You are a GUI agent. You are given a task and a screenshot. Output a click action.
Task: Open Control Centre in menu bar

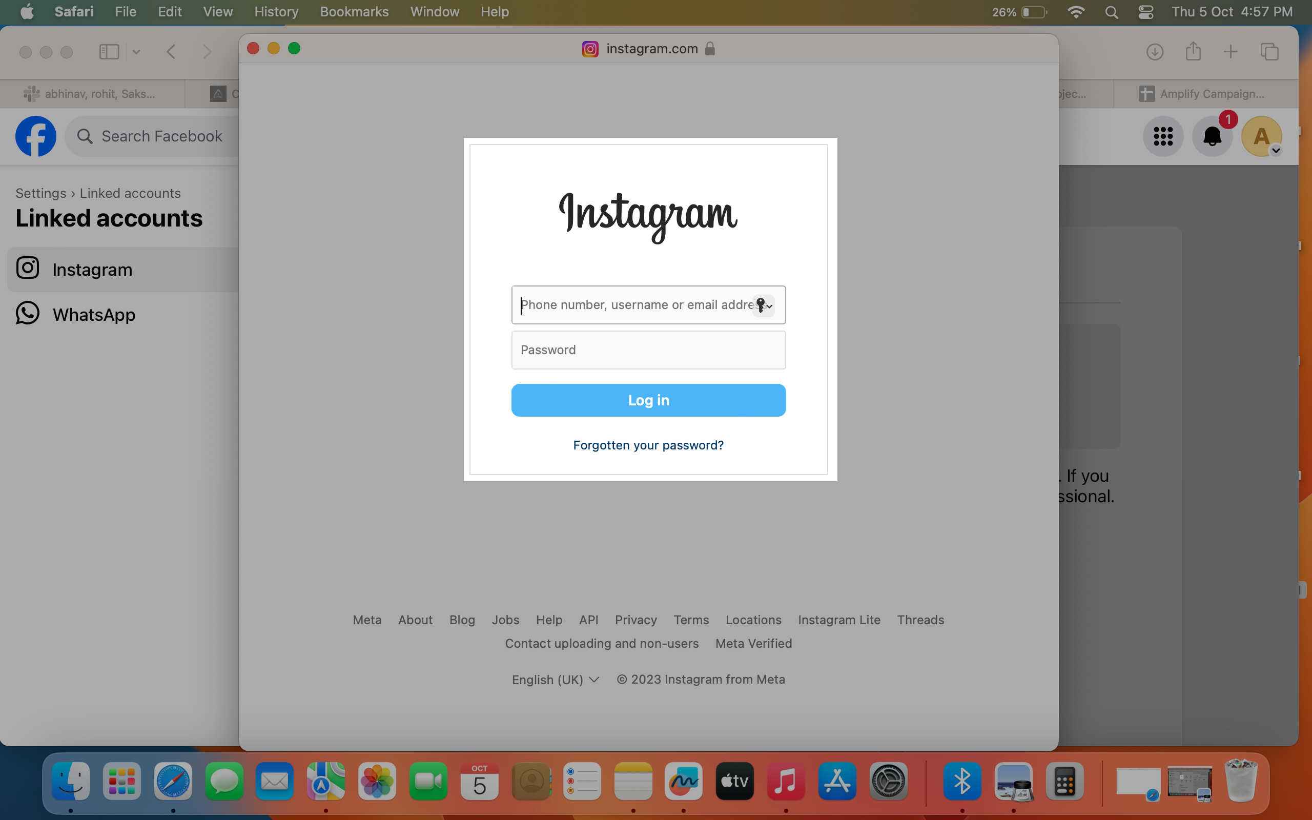pos(1145,12)
